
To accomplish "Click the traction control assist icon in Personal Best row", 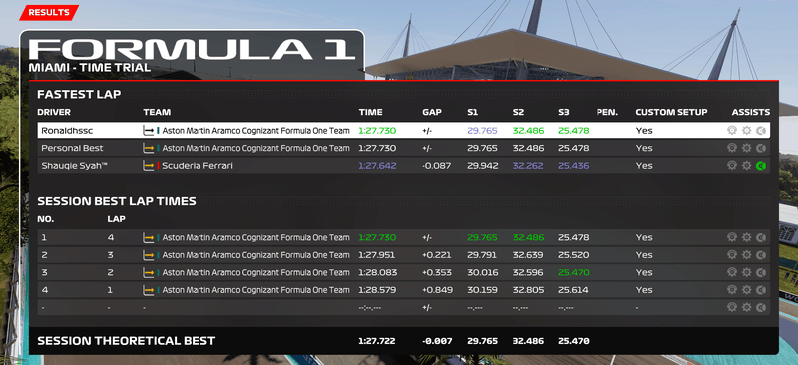I will [x=732, y=148].
